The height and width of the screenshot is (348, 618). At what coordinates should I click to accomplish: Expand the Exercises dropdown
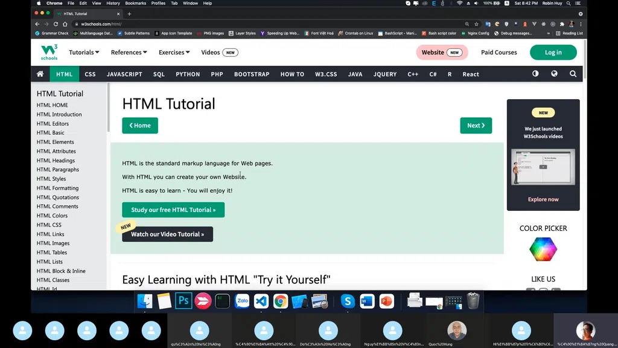[x=174, y=52]
